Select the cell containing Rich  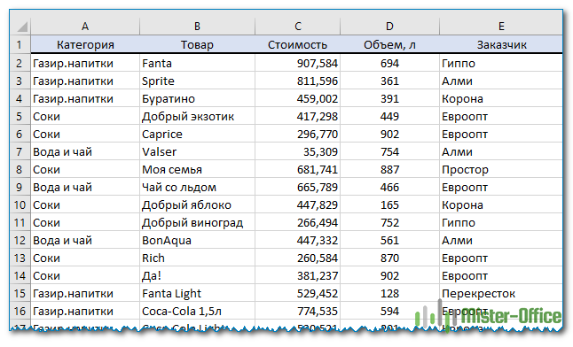coord(197,258)
